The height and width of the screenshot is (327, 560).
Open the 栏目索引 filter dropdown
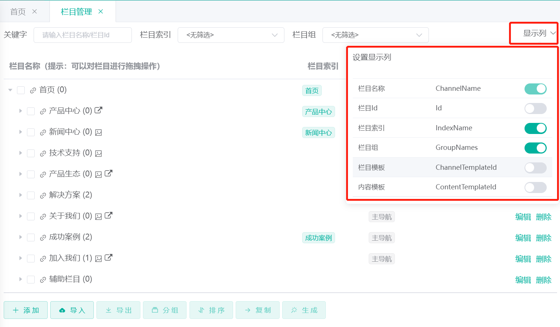231,35
